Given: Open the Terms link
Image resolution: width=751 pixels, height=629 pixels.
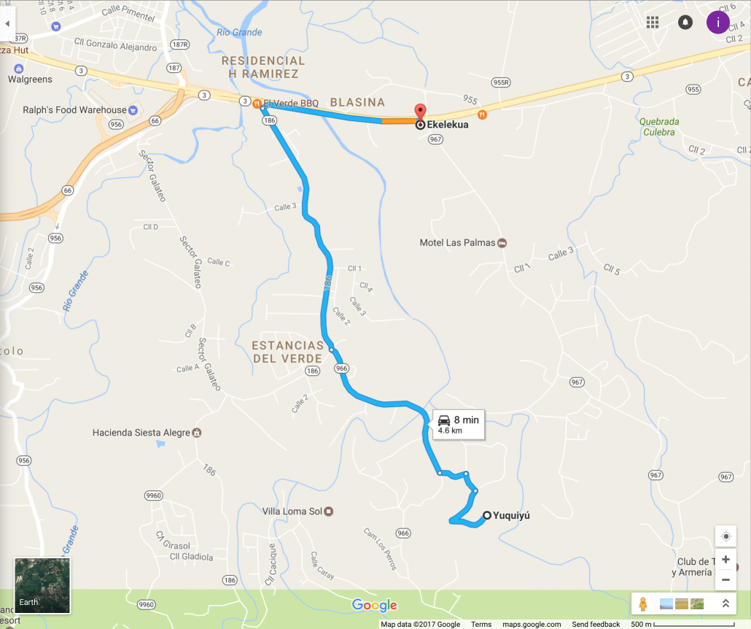Looking at the screenshot, I should pyautogui.click(x=481, y=624).
